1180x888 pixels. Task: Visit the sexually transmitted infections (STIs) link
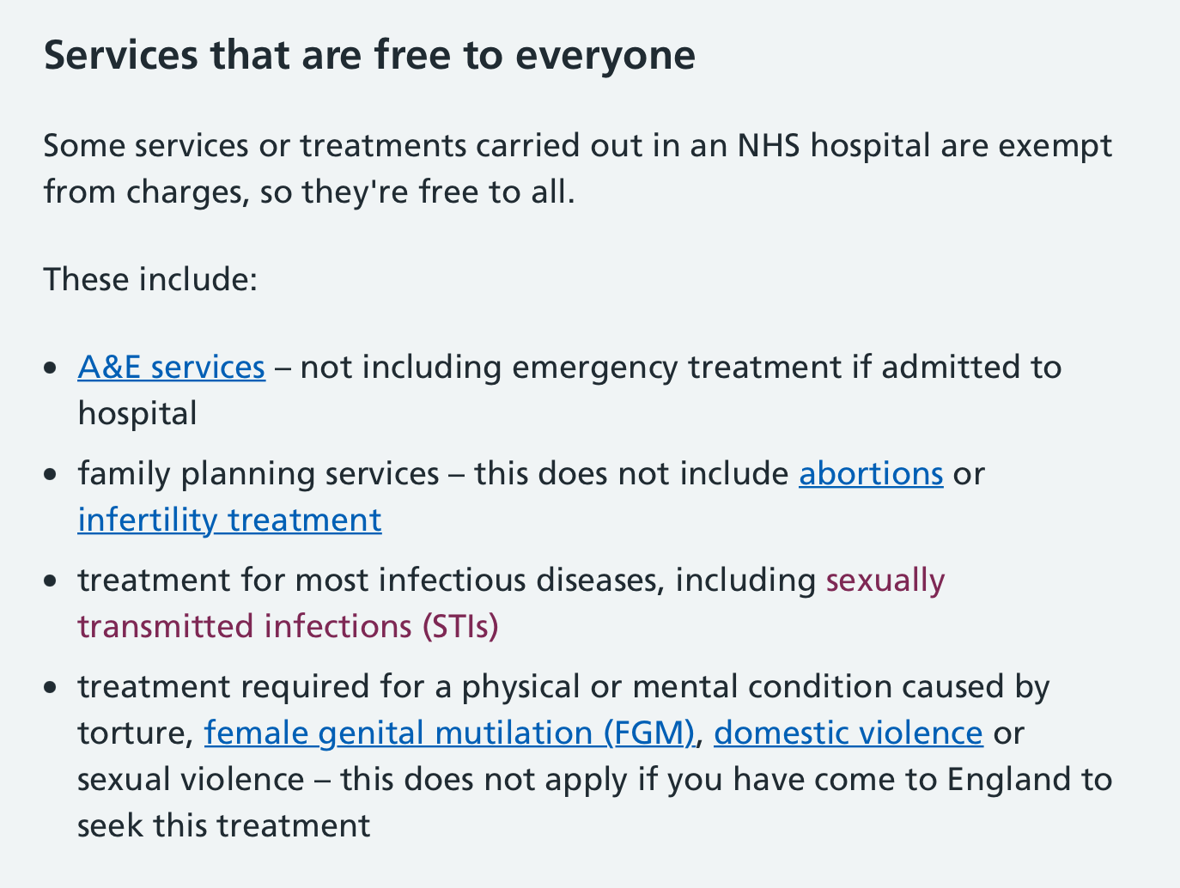click(x=511, y=603)
